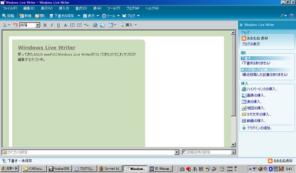The width and height of the screenshot is (296, 173).
Task: Switch to the foobar2000 taskbar item
Action: coord(60,169)
